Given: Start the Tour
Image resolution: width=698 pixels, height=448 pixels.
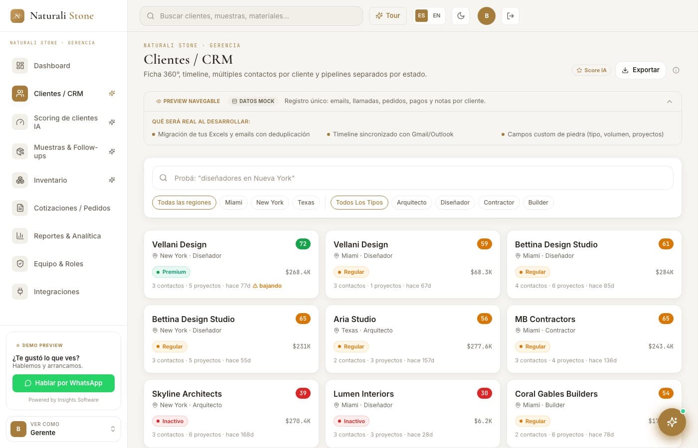Looking at the screenshot, I should [388, 16].
